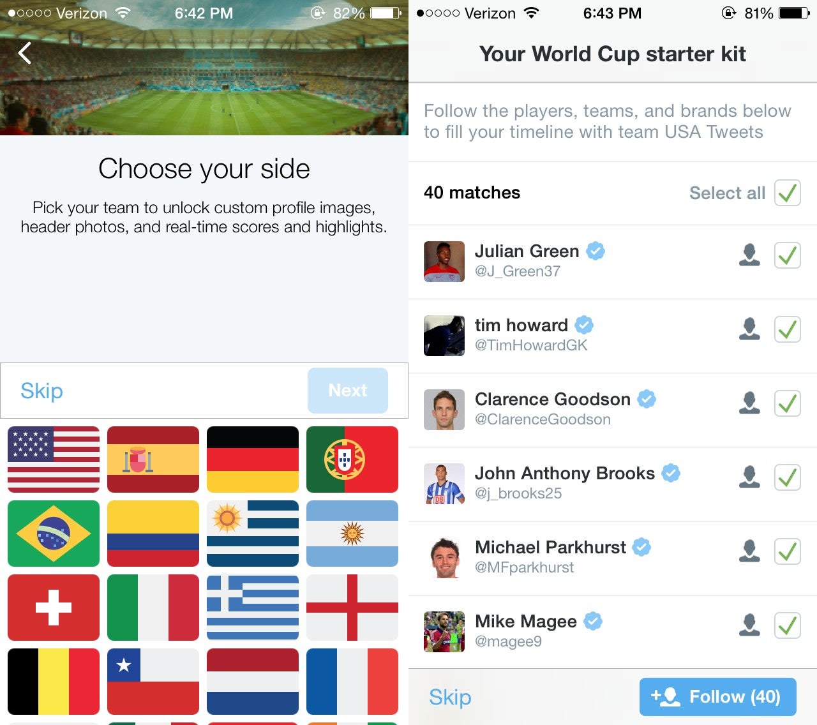Click the Follow (40) button
This screenshot has width=817, height=725.
pos(718,697)
